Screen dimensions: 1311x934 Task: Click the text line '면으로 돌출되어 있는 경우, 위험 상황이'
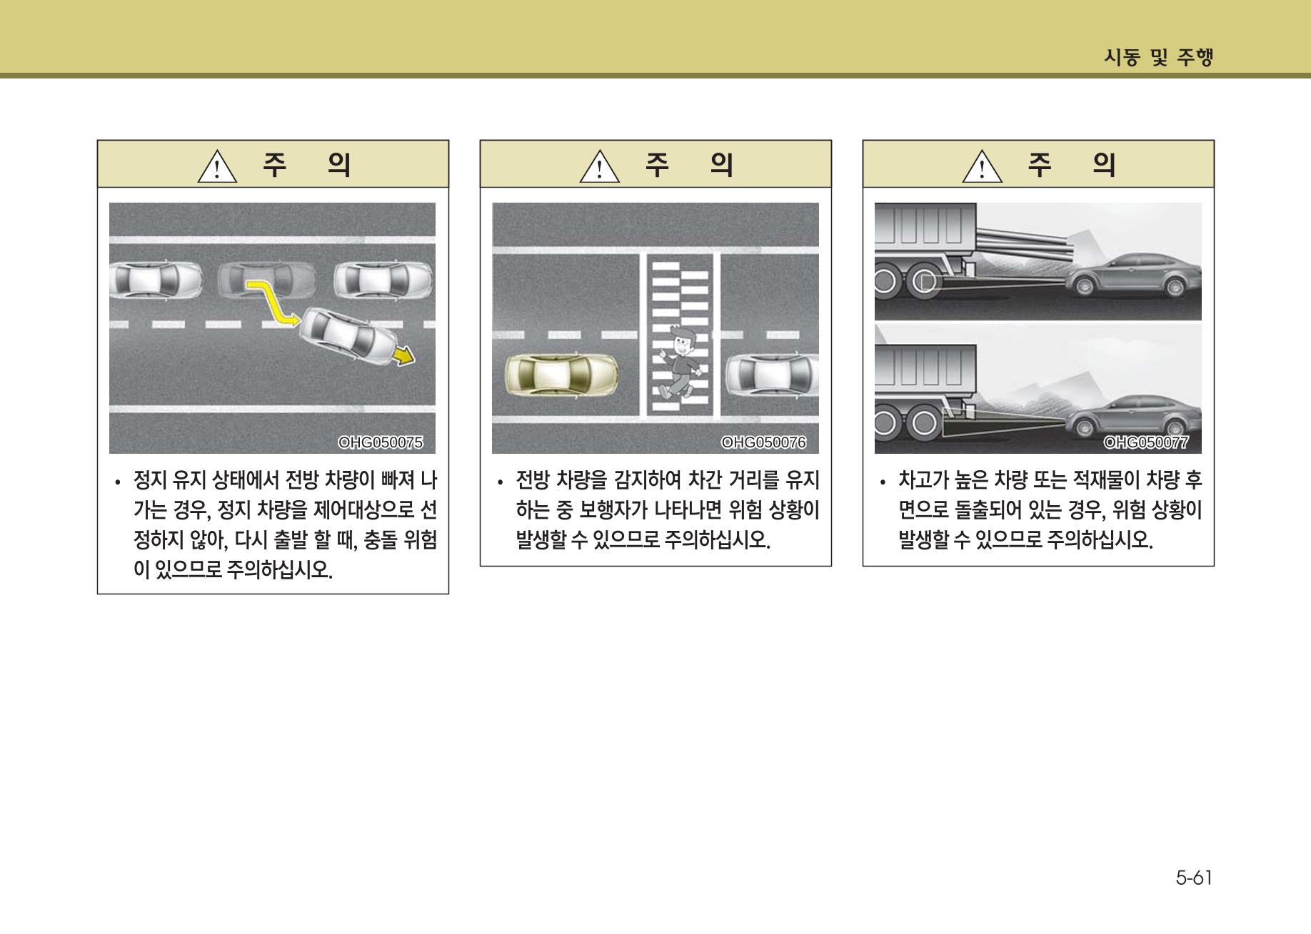tap(1050, 510)
